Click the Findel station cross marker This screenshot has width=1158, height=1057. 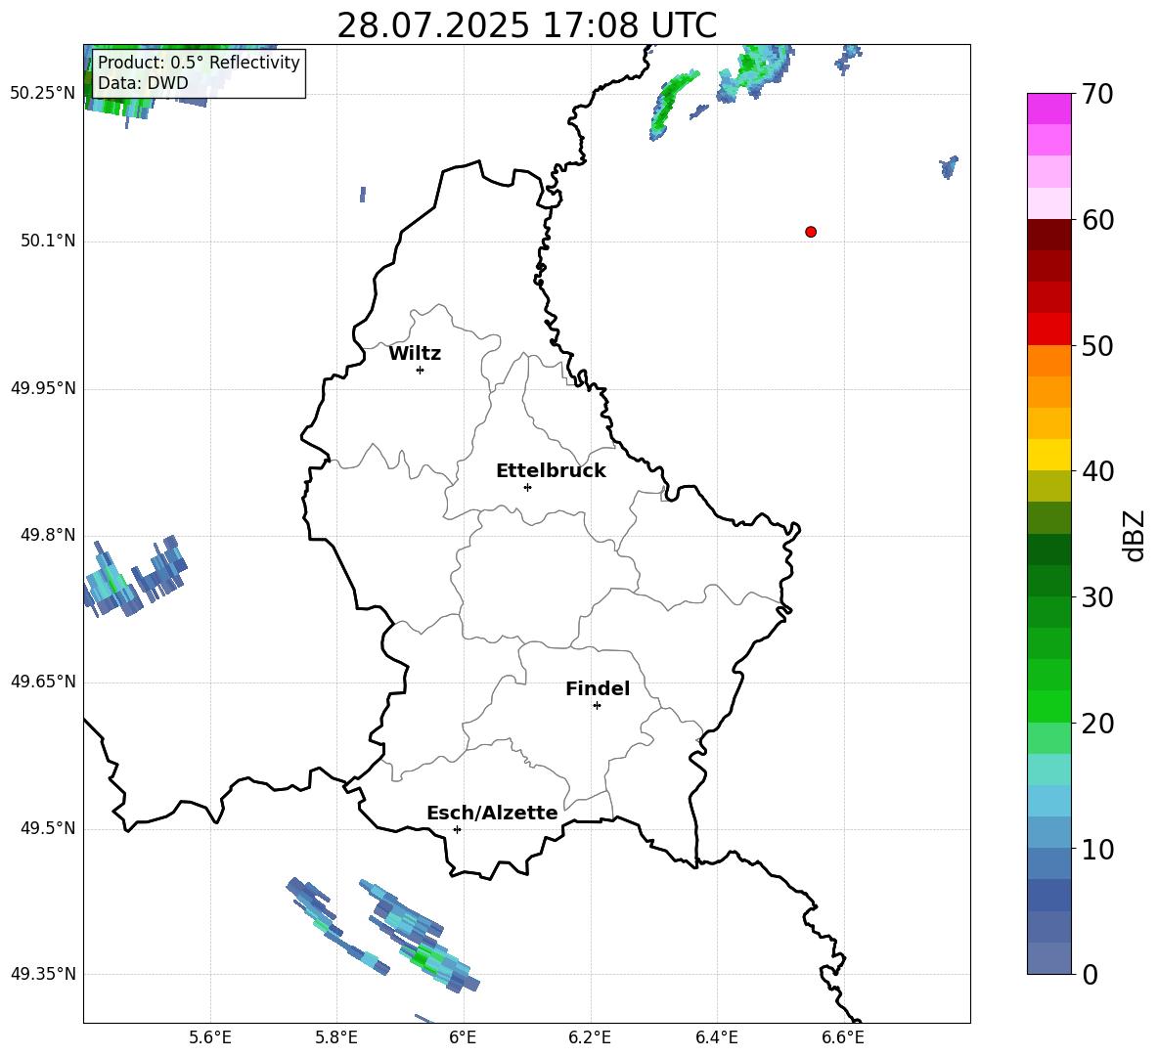pyautogui.click(x=597, y=706)
